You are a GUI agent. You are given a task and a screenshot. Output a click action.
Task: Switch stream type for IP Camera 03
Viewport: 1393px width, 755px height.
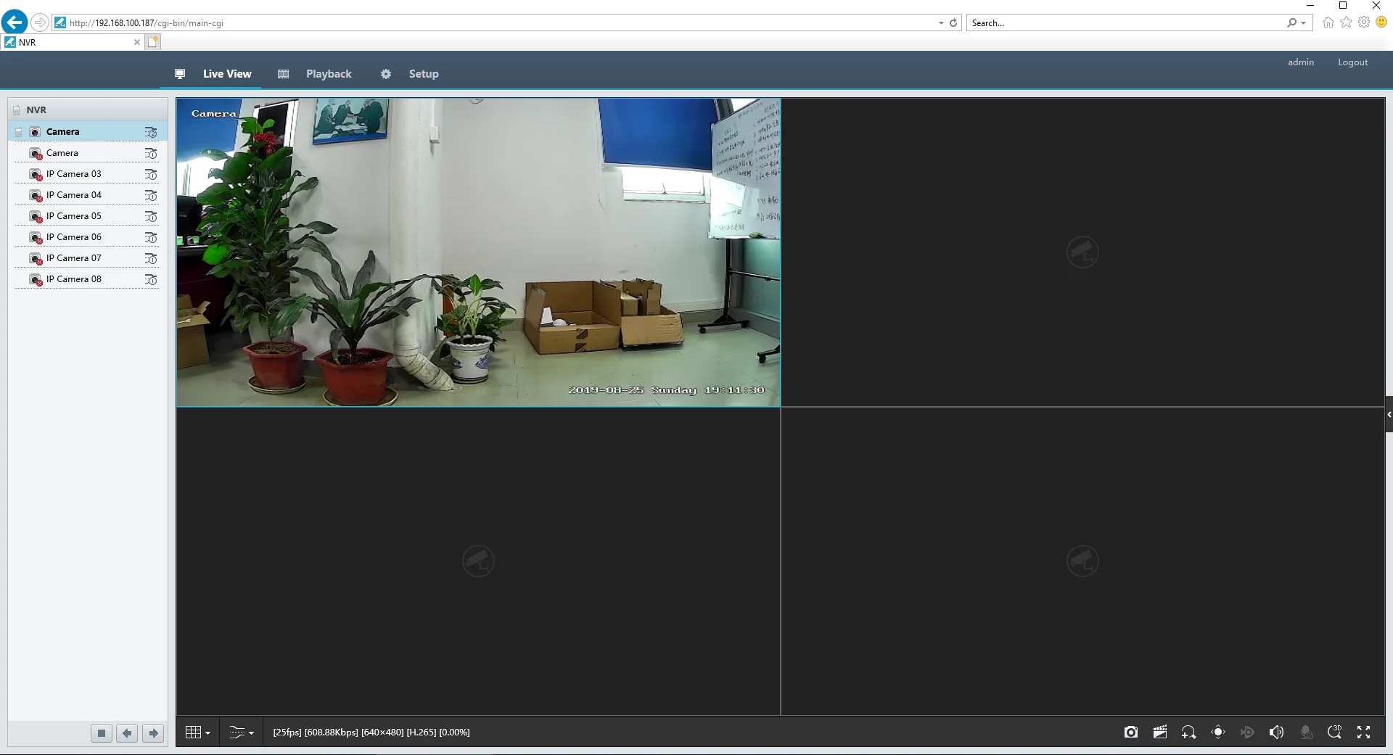(151, 174)
